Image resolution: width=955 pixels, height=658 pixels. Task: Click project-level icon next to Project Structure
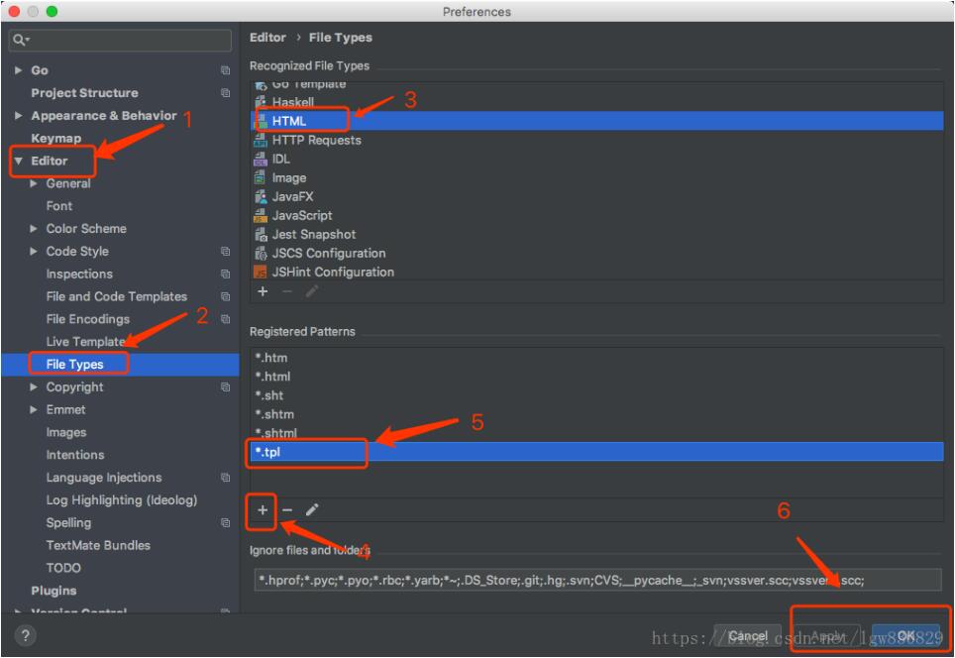pos(225,93)
